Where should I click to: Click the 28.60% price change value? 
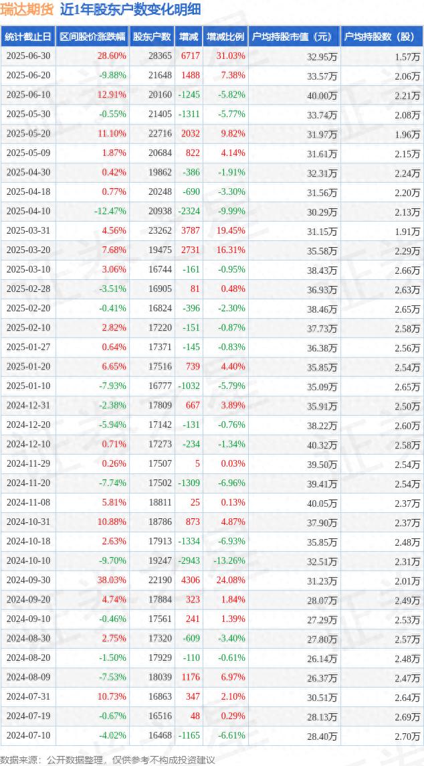click(112, 56)
